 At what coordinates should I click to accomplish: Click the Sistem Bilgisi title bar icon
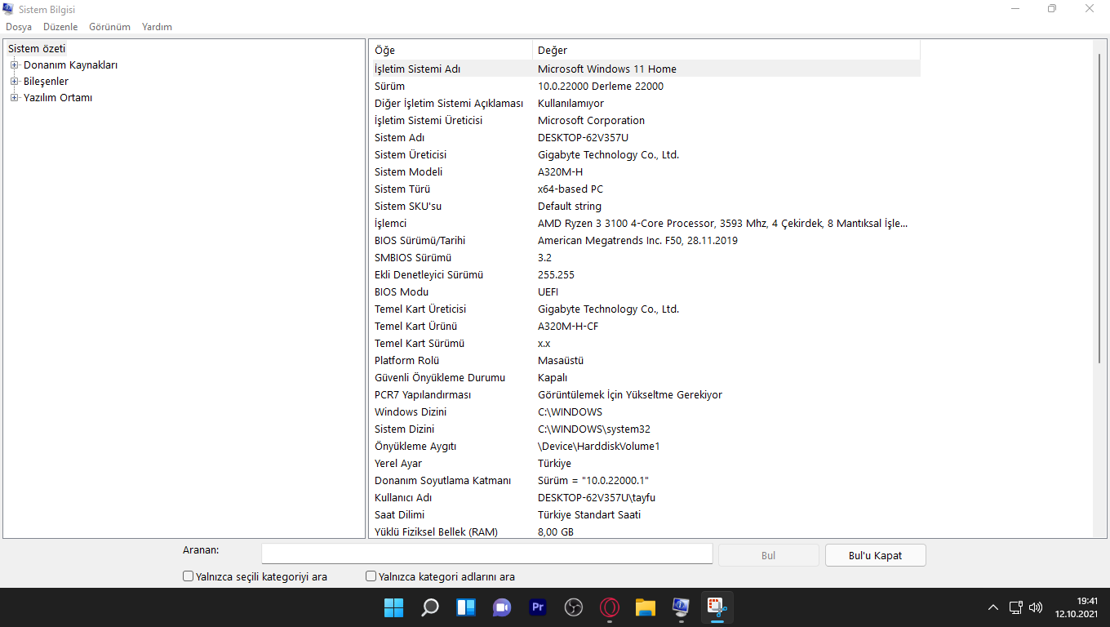click(8, 9)
